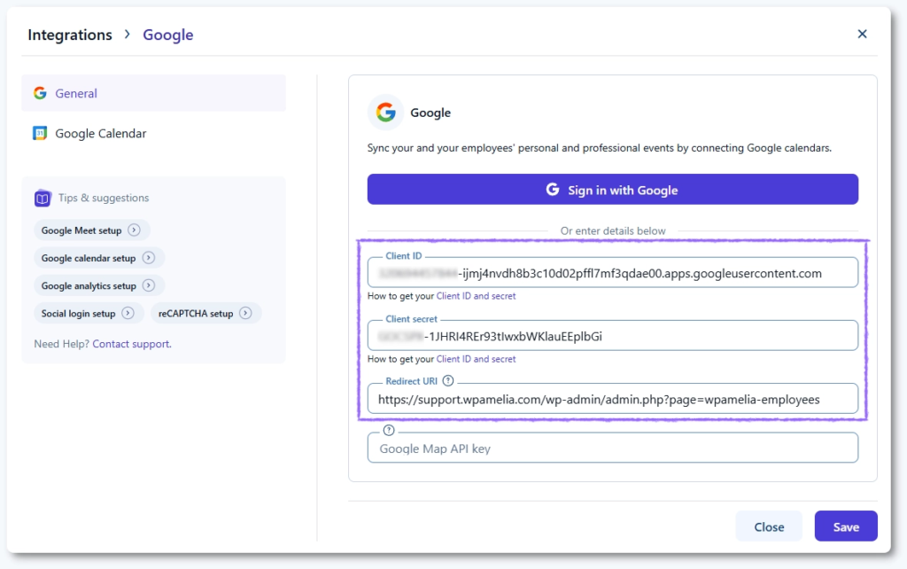Click arrow icon on Google analytics setup chip
907x569 pixels.
point(149,286)
